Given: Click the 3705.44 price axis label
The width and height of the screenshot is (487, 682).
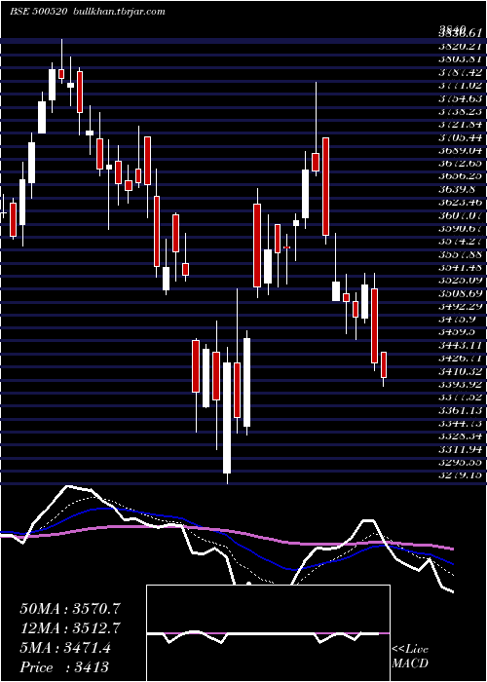Looking at the screenshot, I should [x=460, y=137].
